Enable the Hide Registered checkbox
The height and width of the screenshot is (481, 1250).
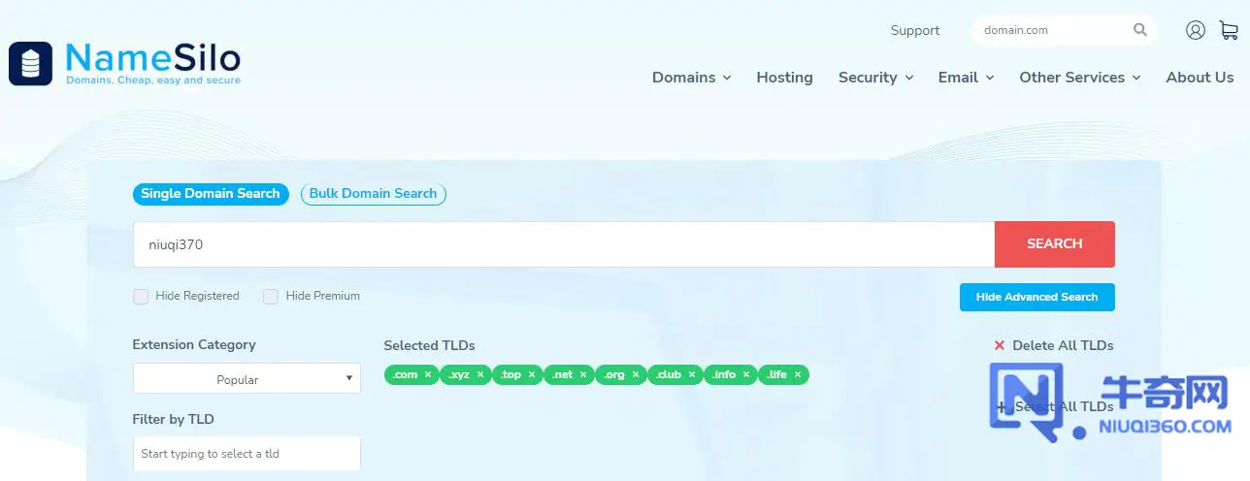[141, 297]
